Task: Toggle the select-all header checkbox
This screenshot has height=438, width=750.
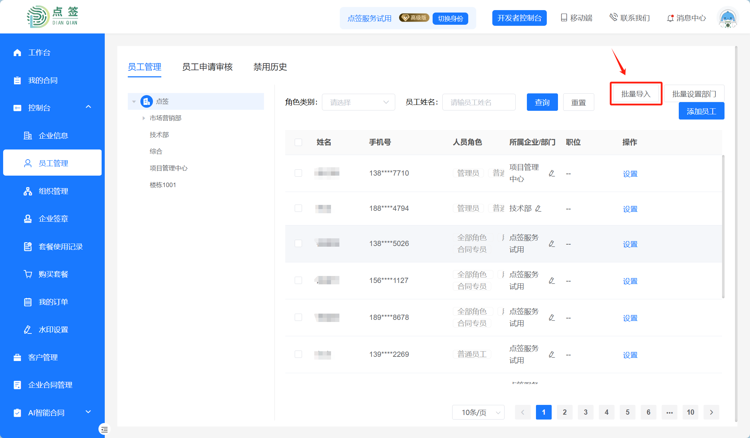Action: (298, 142)
